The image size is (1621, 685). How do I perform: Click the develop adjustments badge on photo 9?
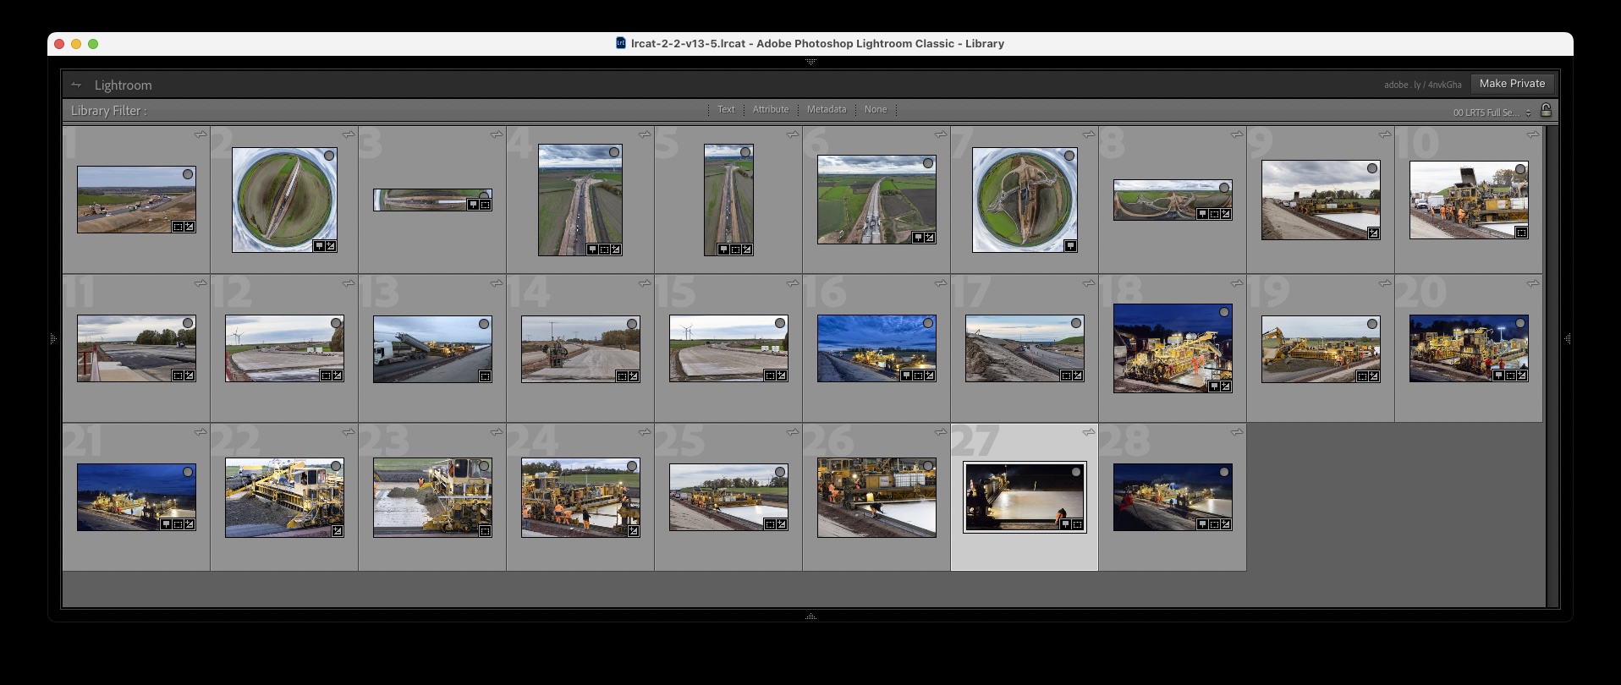(1373, 233)
